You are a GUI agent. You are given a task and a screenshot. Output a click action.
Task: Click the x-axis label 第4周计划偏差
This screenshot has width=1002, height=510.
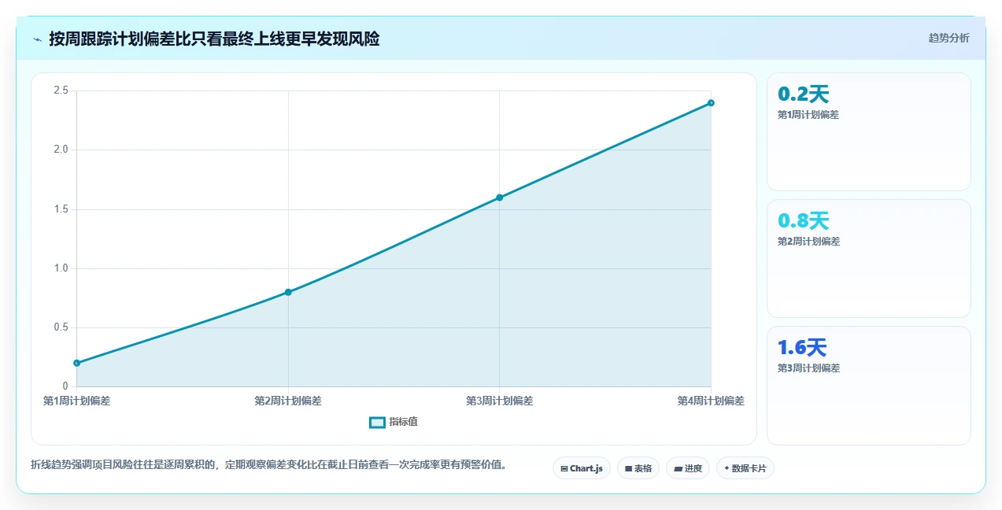[711, 401]
